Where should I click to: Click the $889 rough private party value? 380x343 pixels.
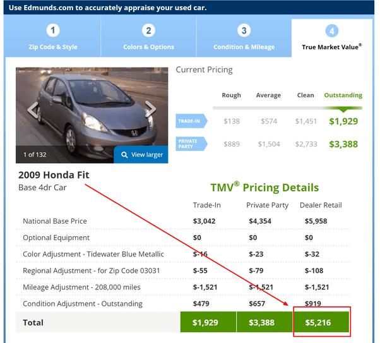(232, 144)
